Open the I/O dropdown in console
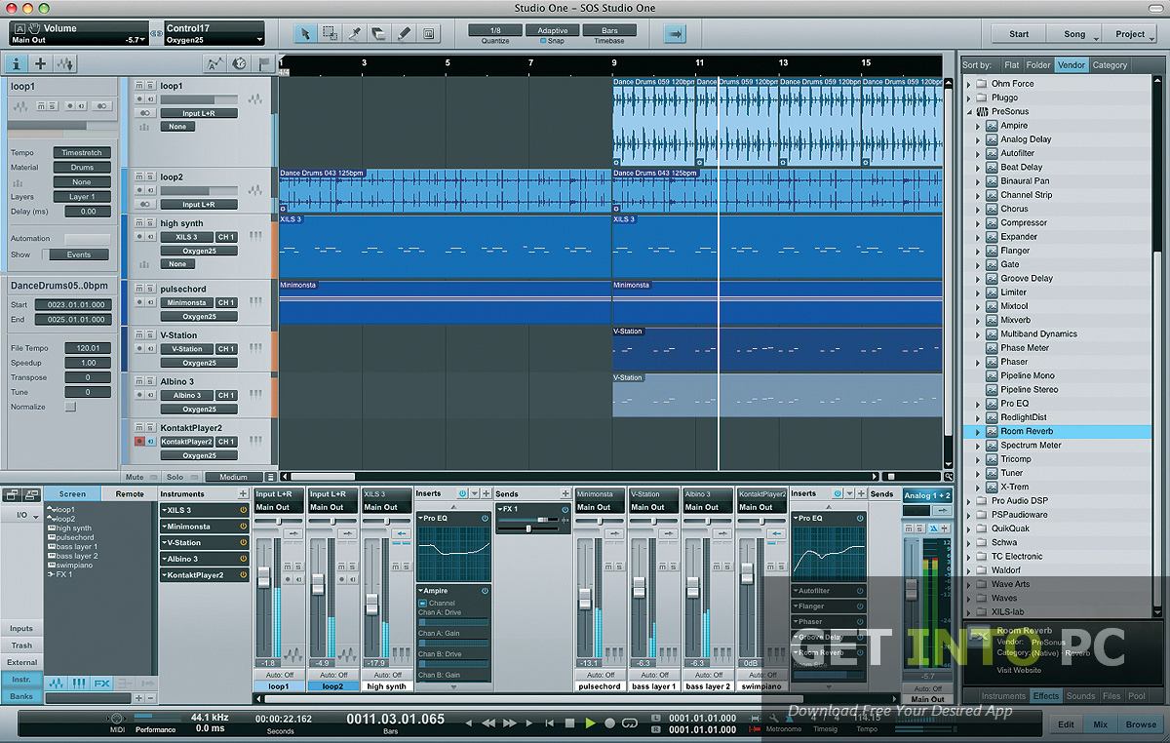 (x=21, y=514)
